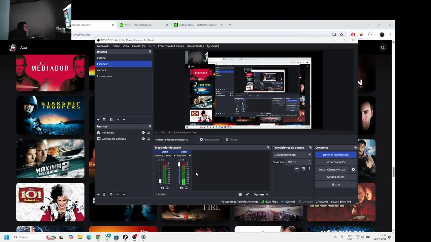The height and width of the screenshot is (242, 431).
Task: Click Detener Transmisión button
Action: tap(336, 155)
